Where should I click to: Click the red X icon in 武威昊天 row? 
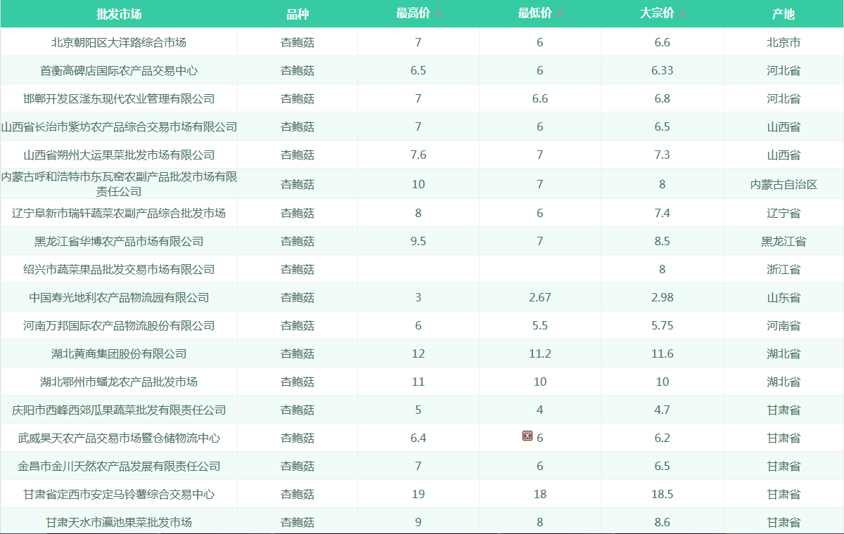click(x=527, y=436)
